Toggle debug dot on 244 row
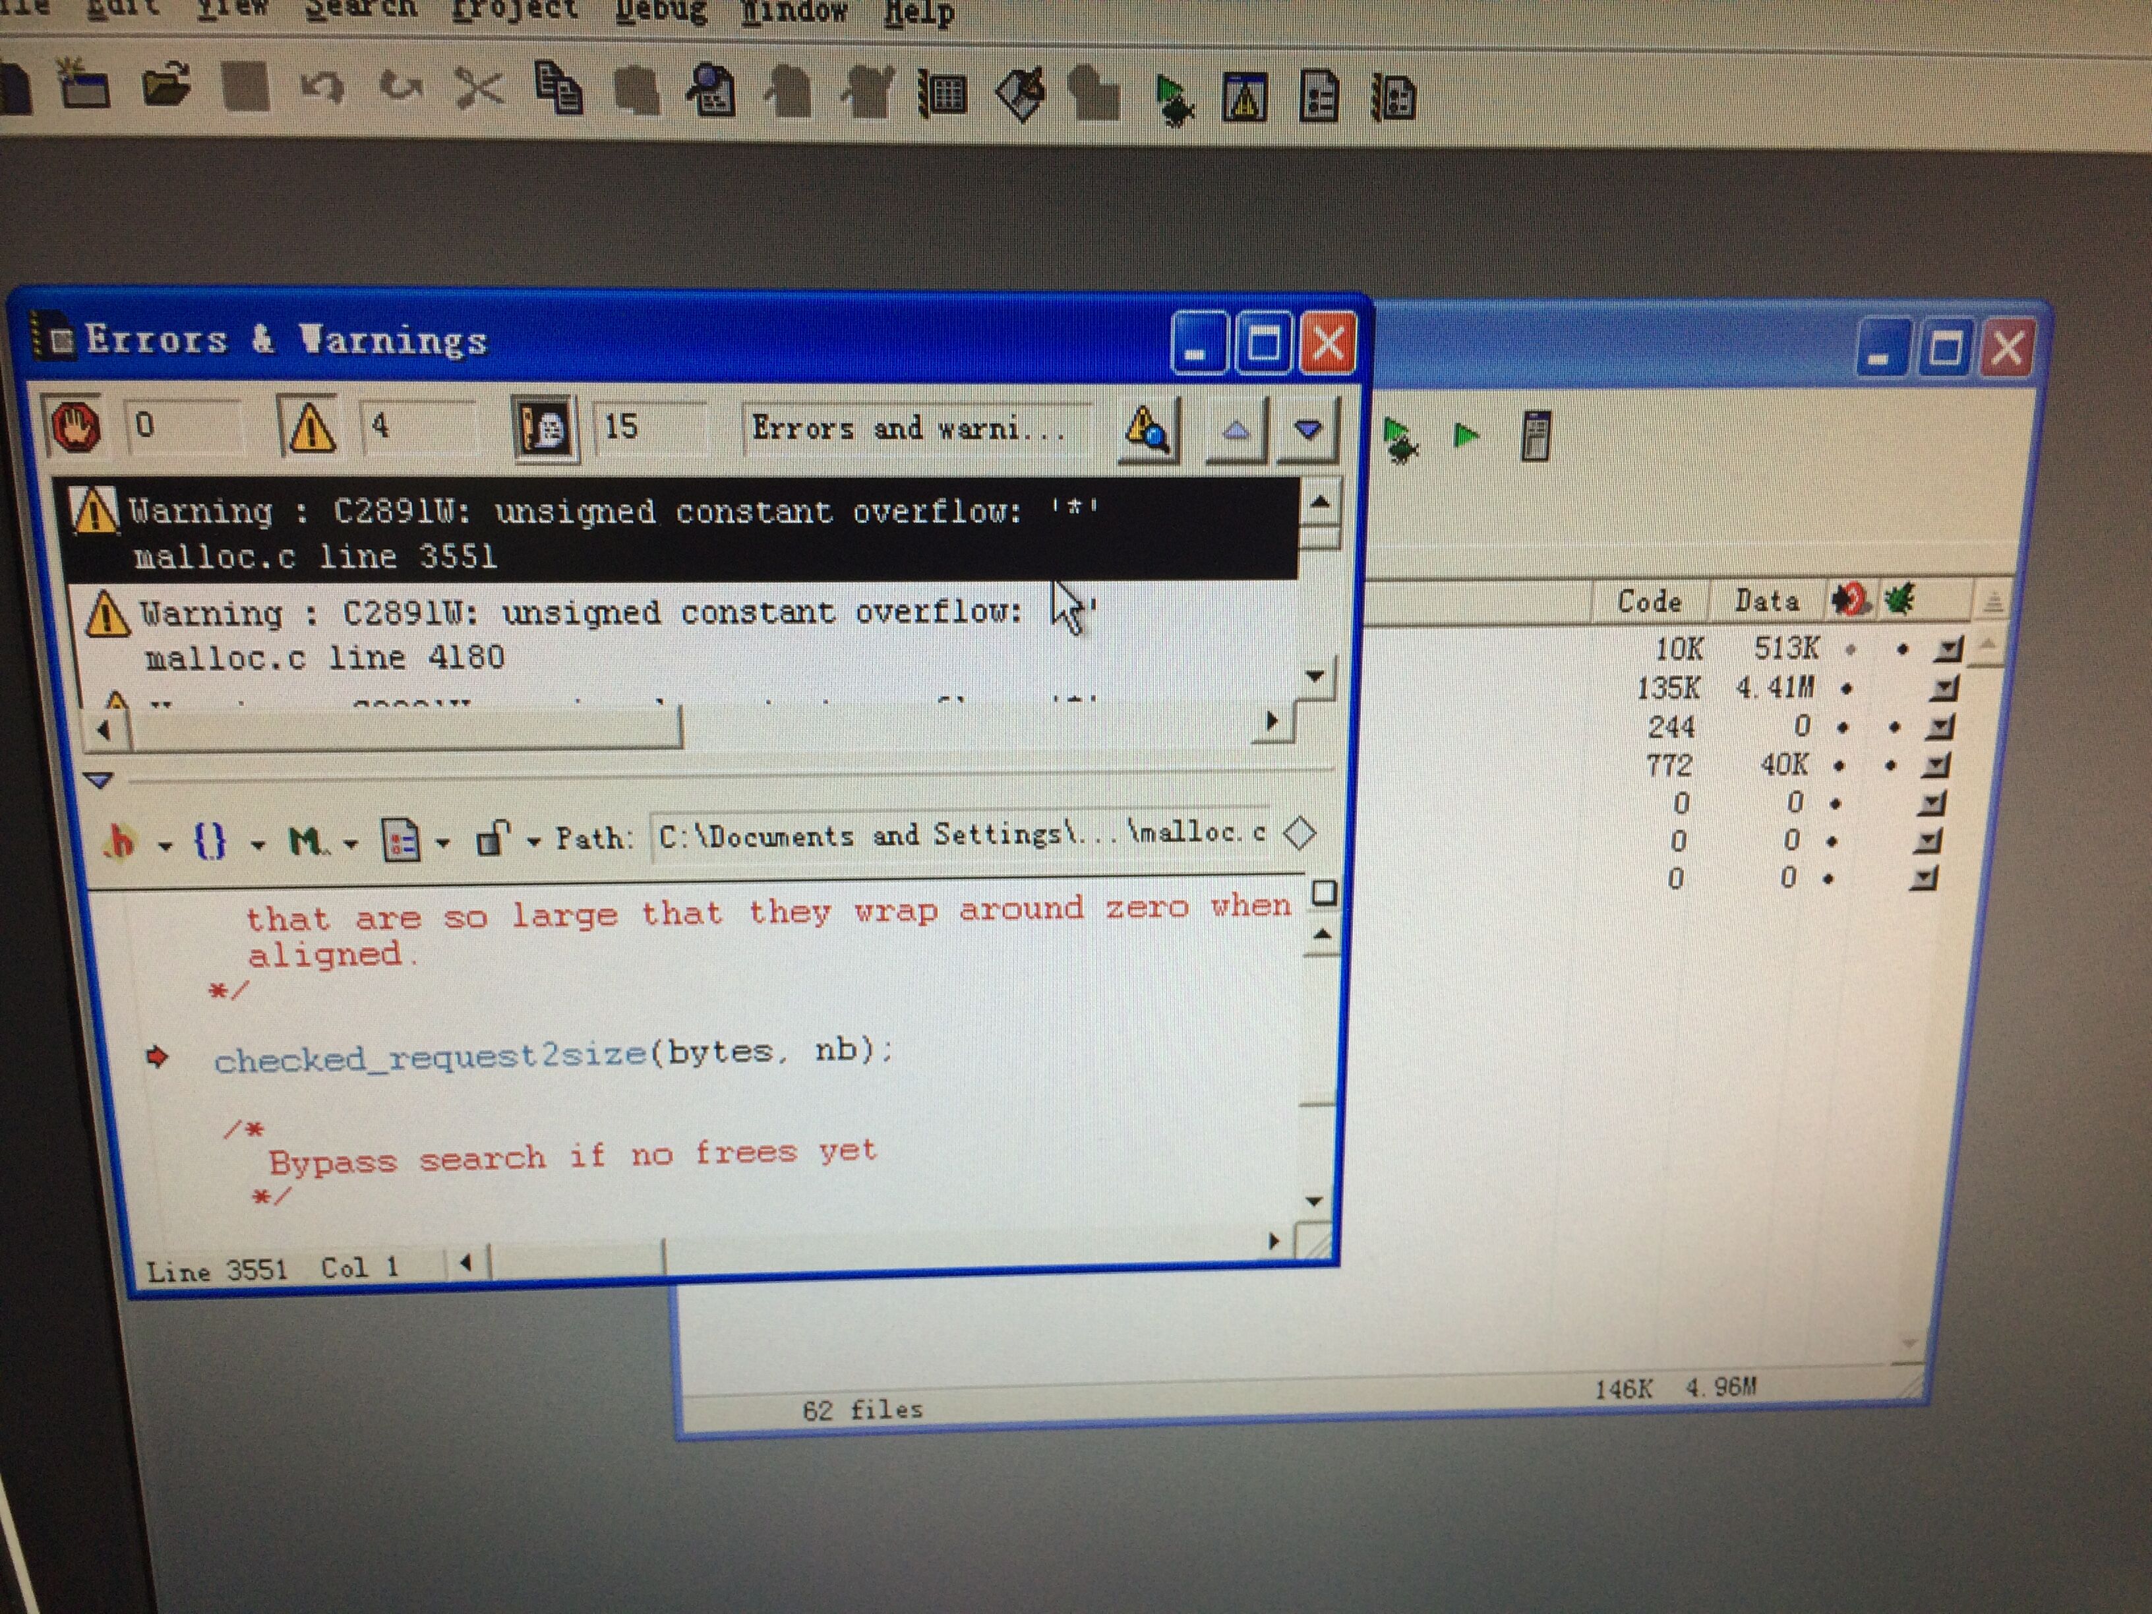2152x1614 pixels. pos(1894,727)
